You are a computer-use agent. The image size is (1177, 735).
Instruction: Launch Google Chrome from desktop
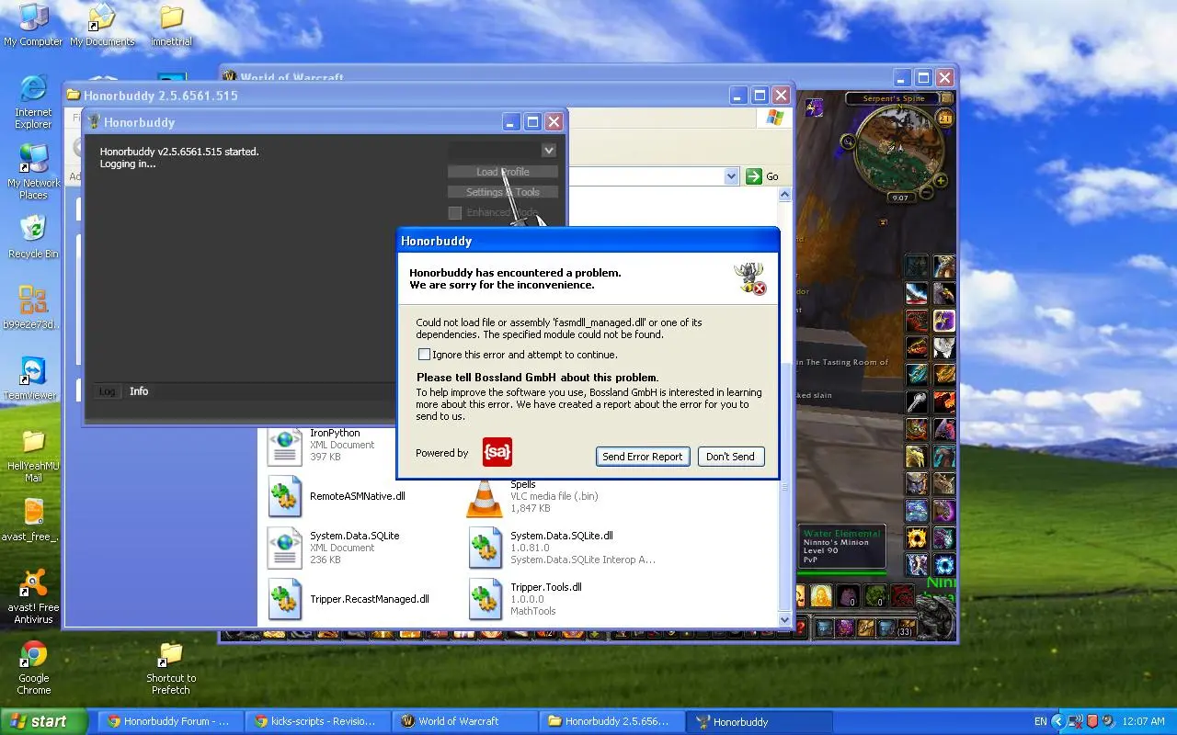coord(33,667)
